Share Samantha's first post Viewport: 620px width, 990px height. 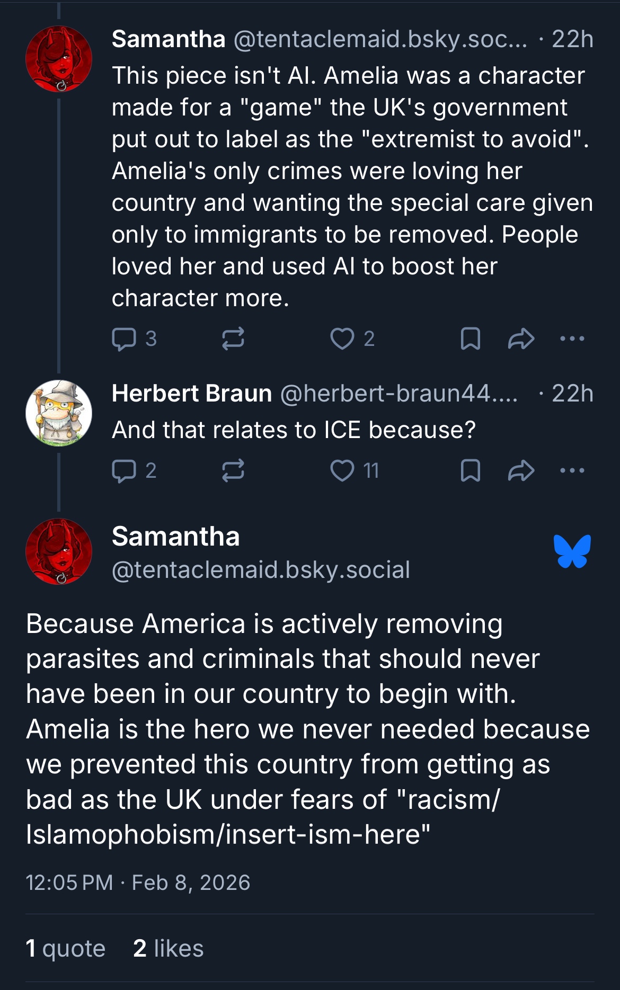click(x=521, y=338)
